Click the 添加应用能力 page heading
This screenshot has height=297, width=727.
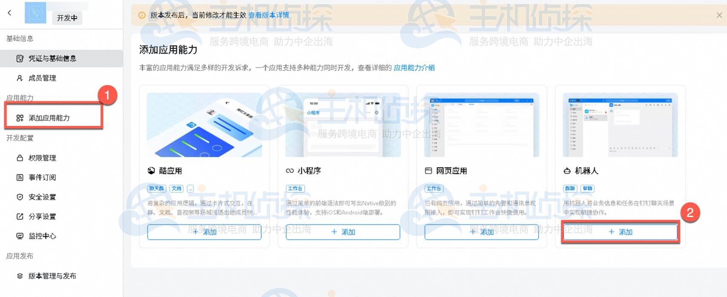(x=168, y=50)
